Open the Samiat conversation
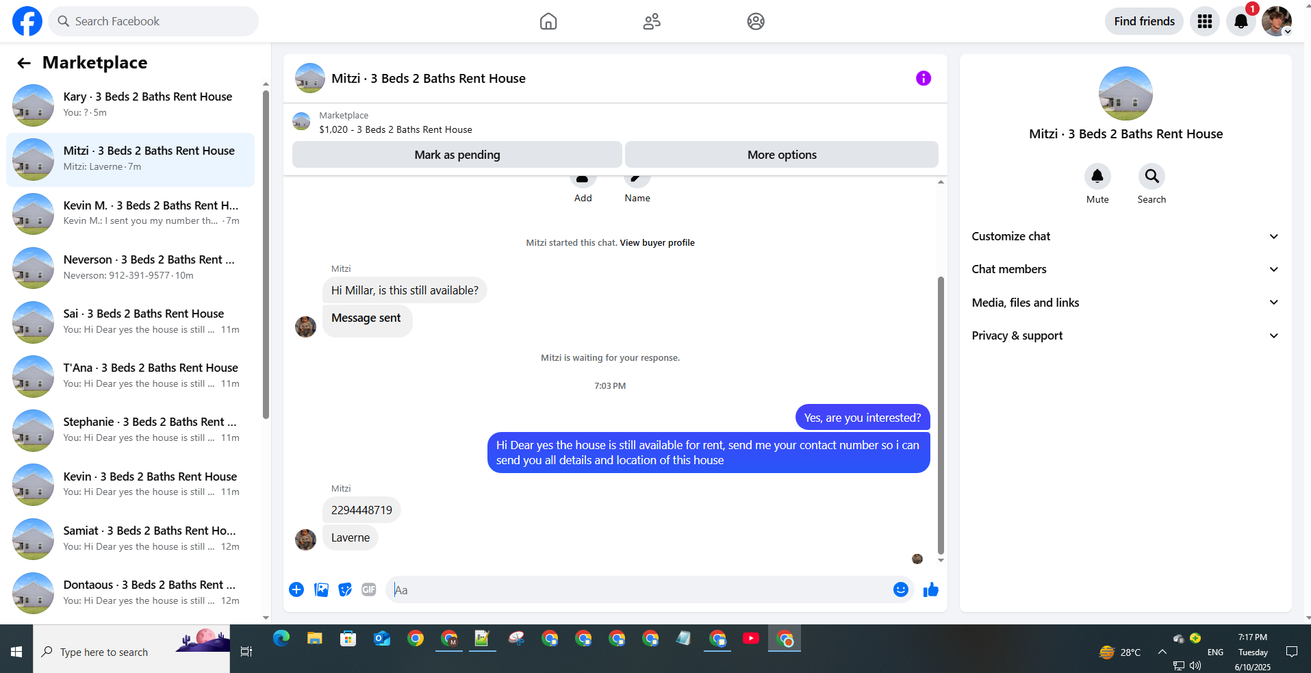This screenshot has height=673, width=1311. point(131,539)
